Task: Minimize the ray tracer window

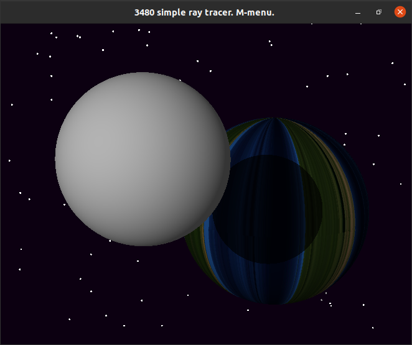Action: [x=358, y=12]
